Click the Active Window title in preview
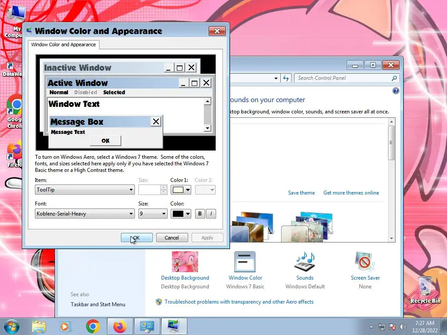Viewport: 447px width, 335px height. pyautogui.click(x=78, y=83)
